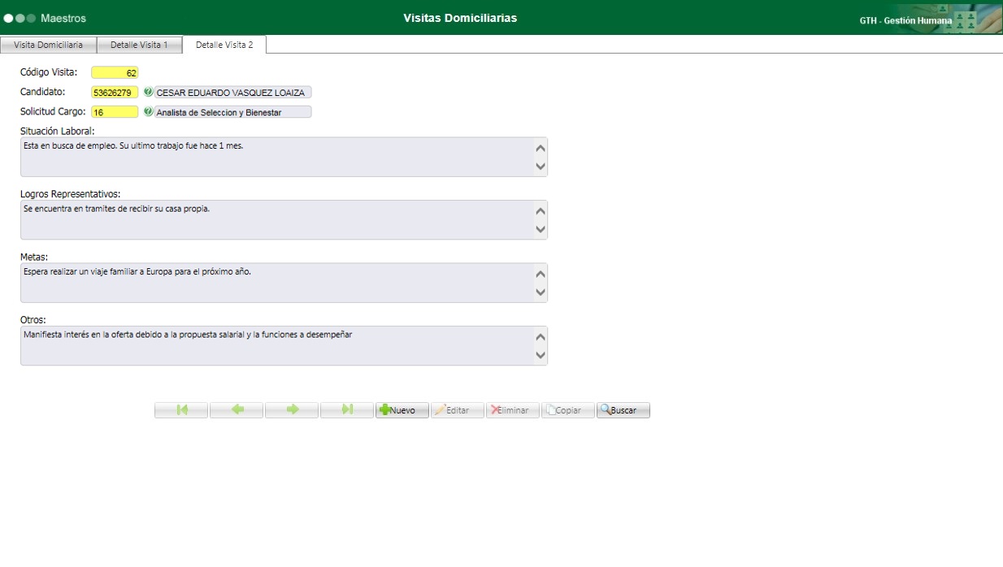Switch to the Visita Domiciliaria tab

[x=49, y=45]
